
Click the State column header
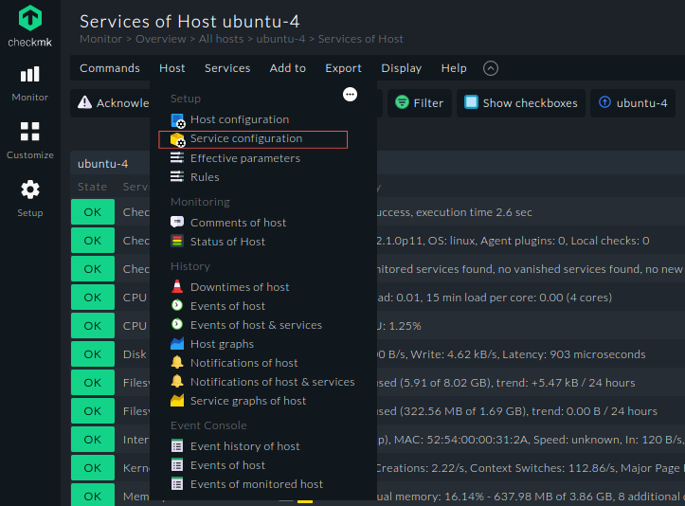click(x=92, y=187)
